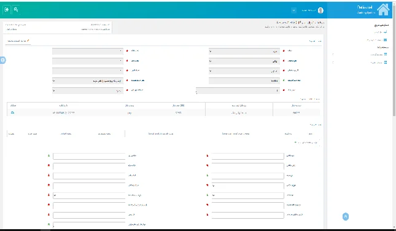396x231 pixels.
Task: Click the wide fifth field in upper form's right column
Action: 238,90
